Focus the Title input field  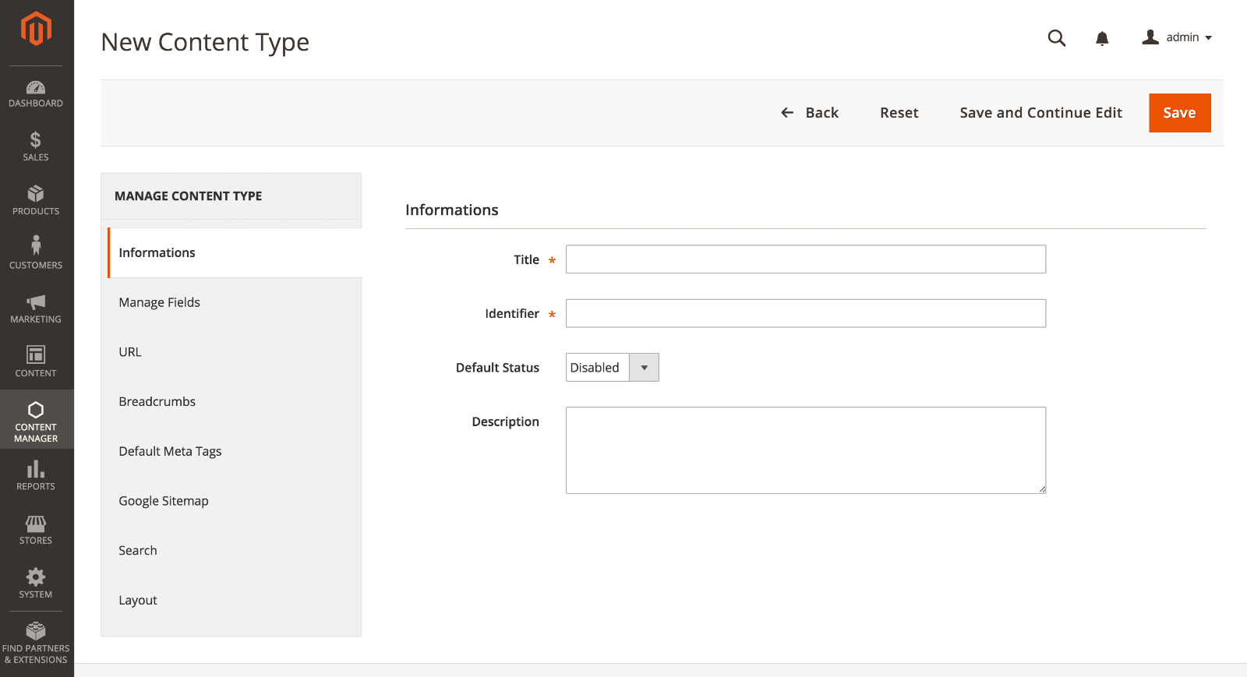pyautogui.click(x=806, y=259)
